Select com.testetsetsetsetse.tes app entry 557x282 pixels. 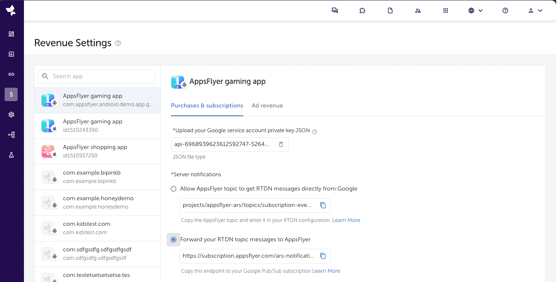[97, 274]
